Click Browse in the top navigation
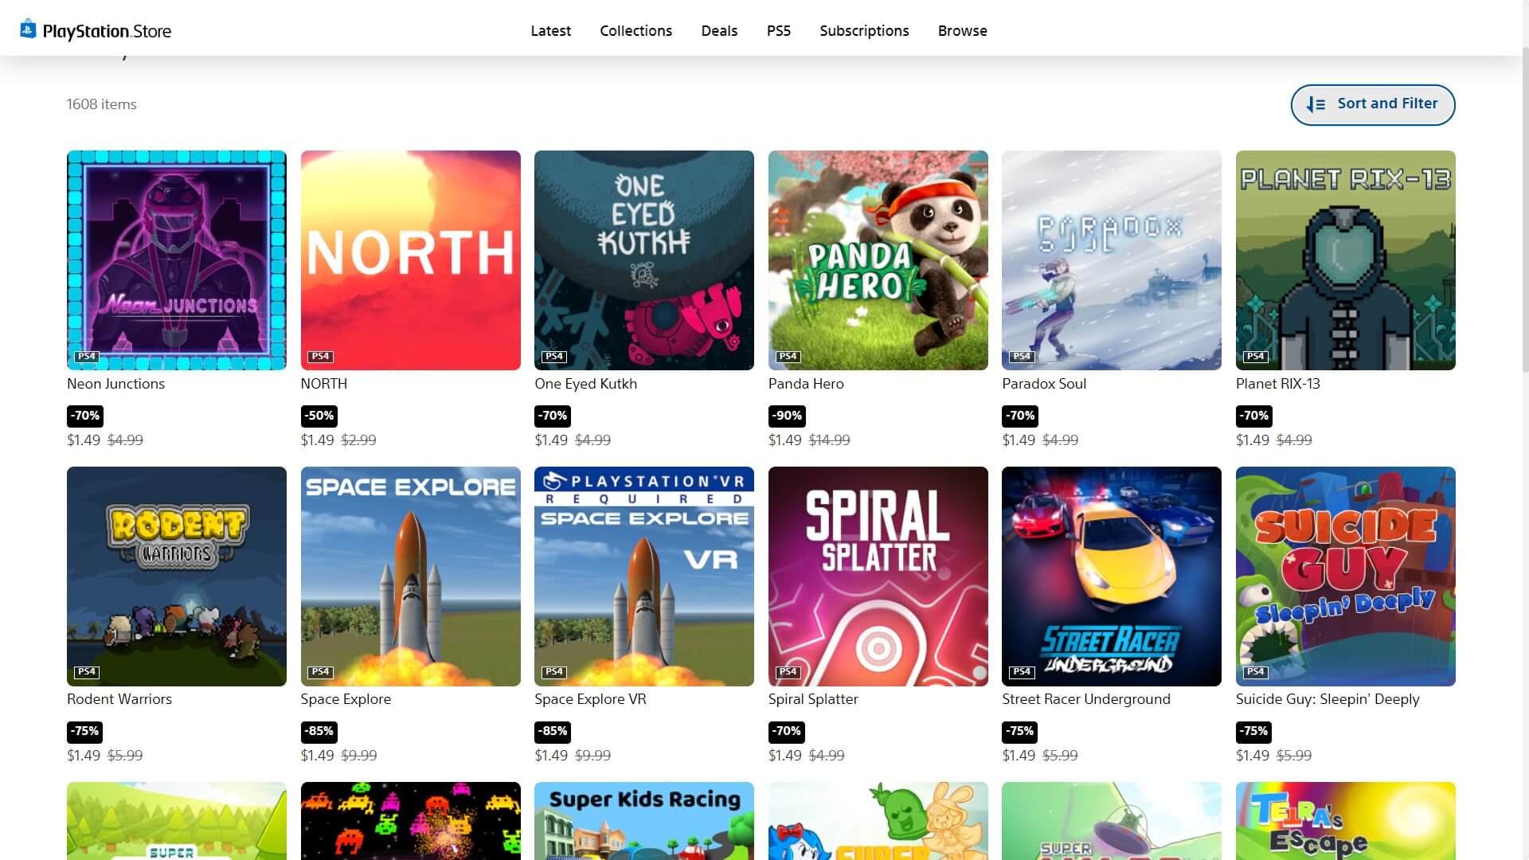This screenshot has height=860, width=1529. point(962,31)
